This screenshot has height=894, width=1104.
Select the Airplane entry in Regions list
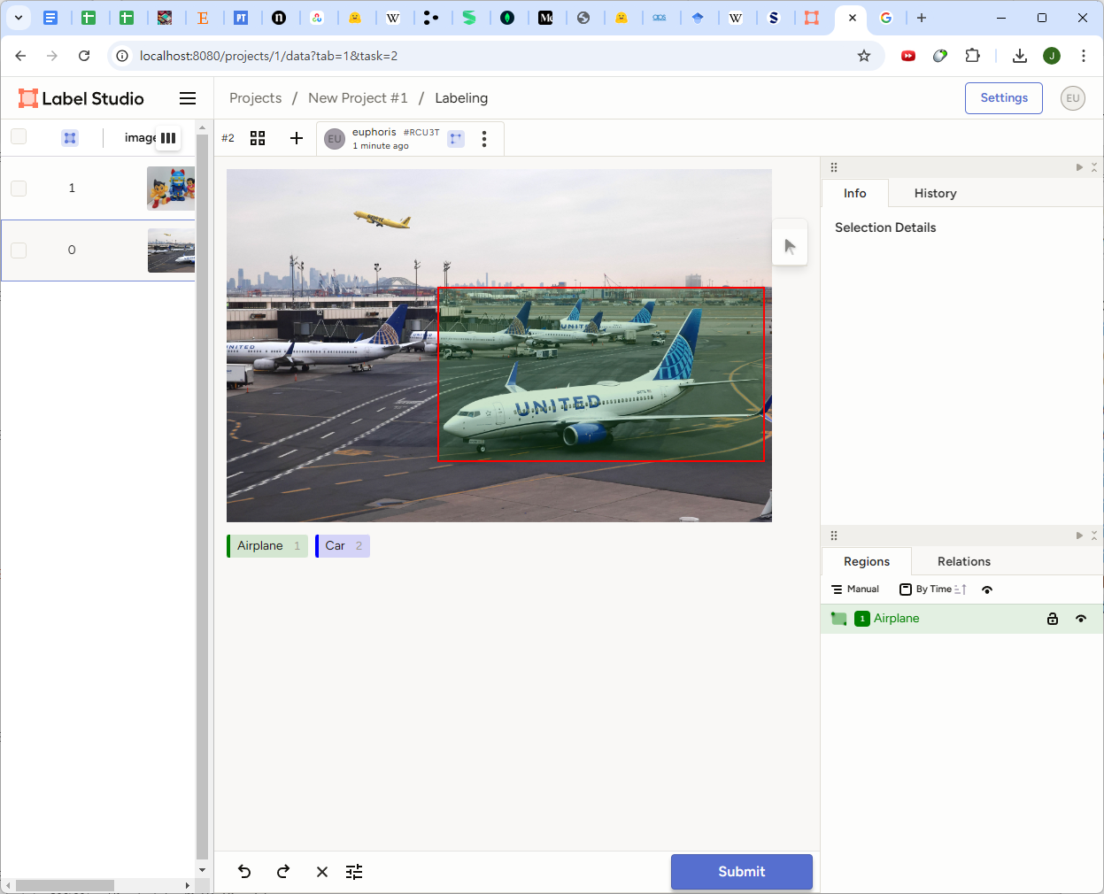coord(961,619)
